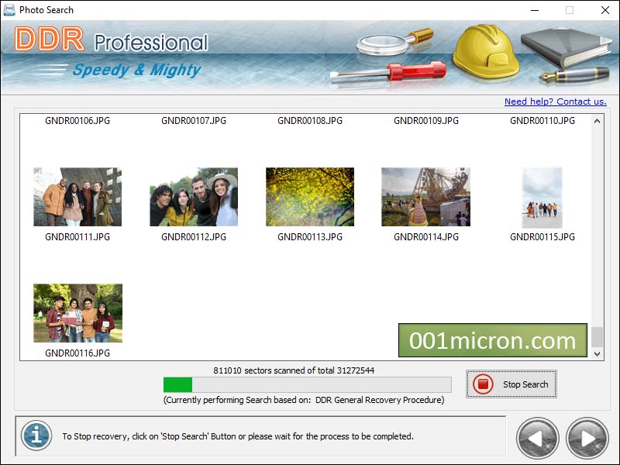Click the Stop Search button
This screenshot has height=465, width=620.
511,384
